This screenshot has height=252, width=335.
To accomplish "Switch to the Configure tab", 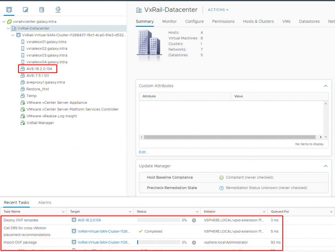I will pyautogui.click(x=194, y=22).
